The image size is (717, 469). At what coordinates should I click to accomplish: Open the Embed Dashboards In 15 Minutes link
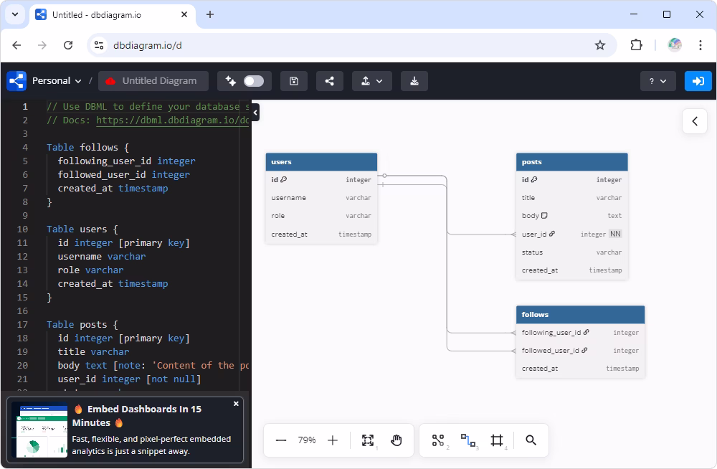coord(137,416)
